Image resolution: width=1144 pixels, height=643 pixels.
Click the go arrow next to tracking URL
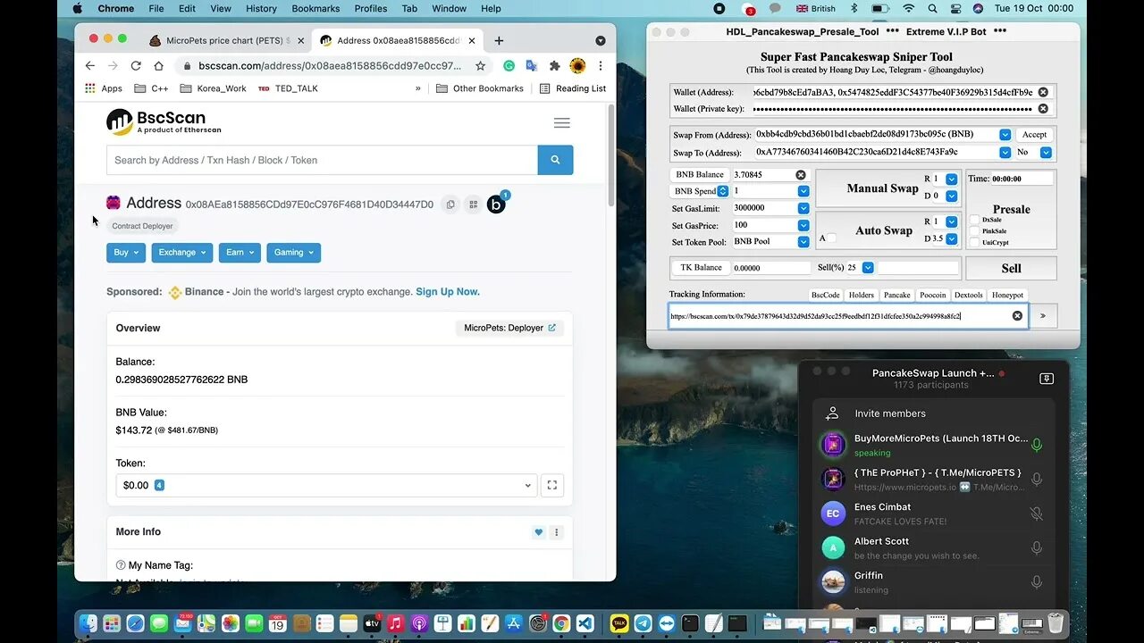(x=1042, y=316)
